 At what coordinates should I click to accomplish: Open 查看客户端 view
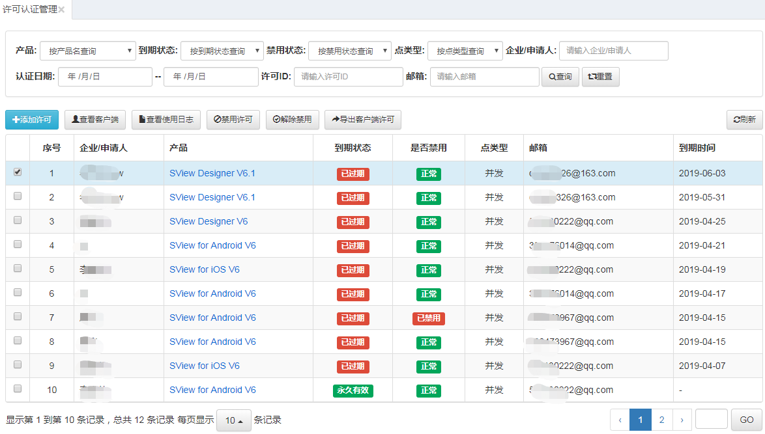[x=95, y=119]
